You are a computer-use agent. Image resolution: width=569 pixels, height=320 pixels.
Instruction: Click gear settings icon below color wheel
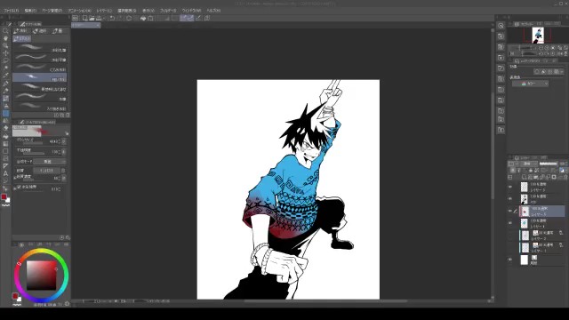point(67,304)
